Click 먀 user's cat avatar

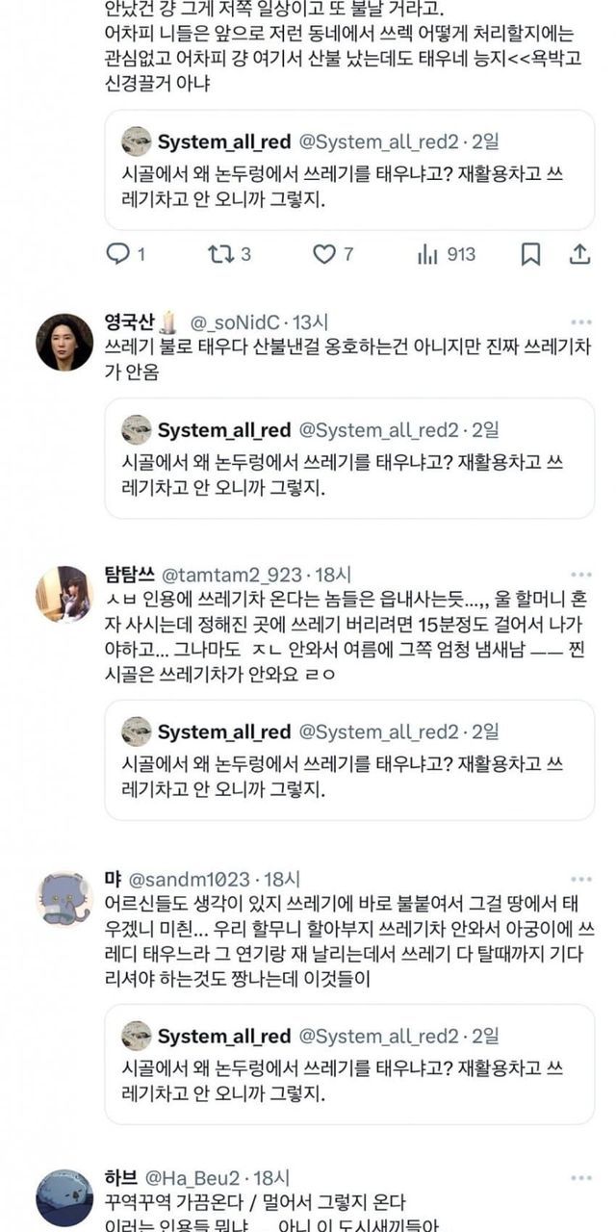(x=64, y=897)
